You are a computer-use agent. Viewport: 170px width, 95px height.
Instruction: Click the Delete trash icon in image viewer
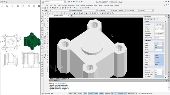click(x=18, y=6)
